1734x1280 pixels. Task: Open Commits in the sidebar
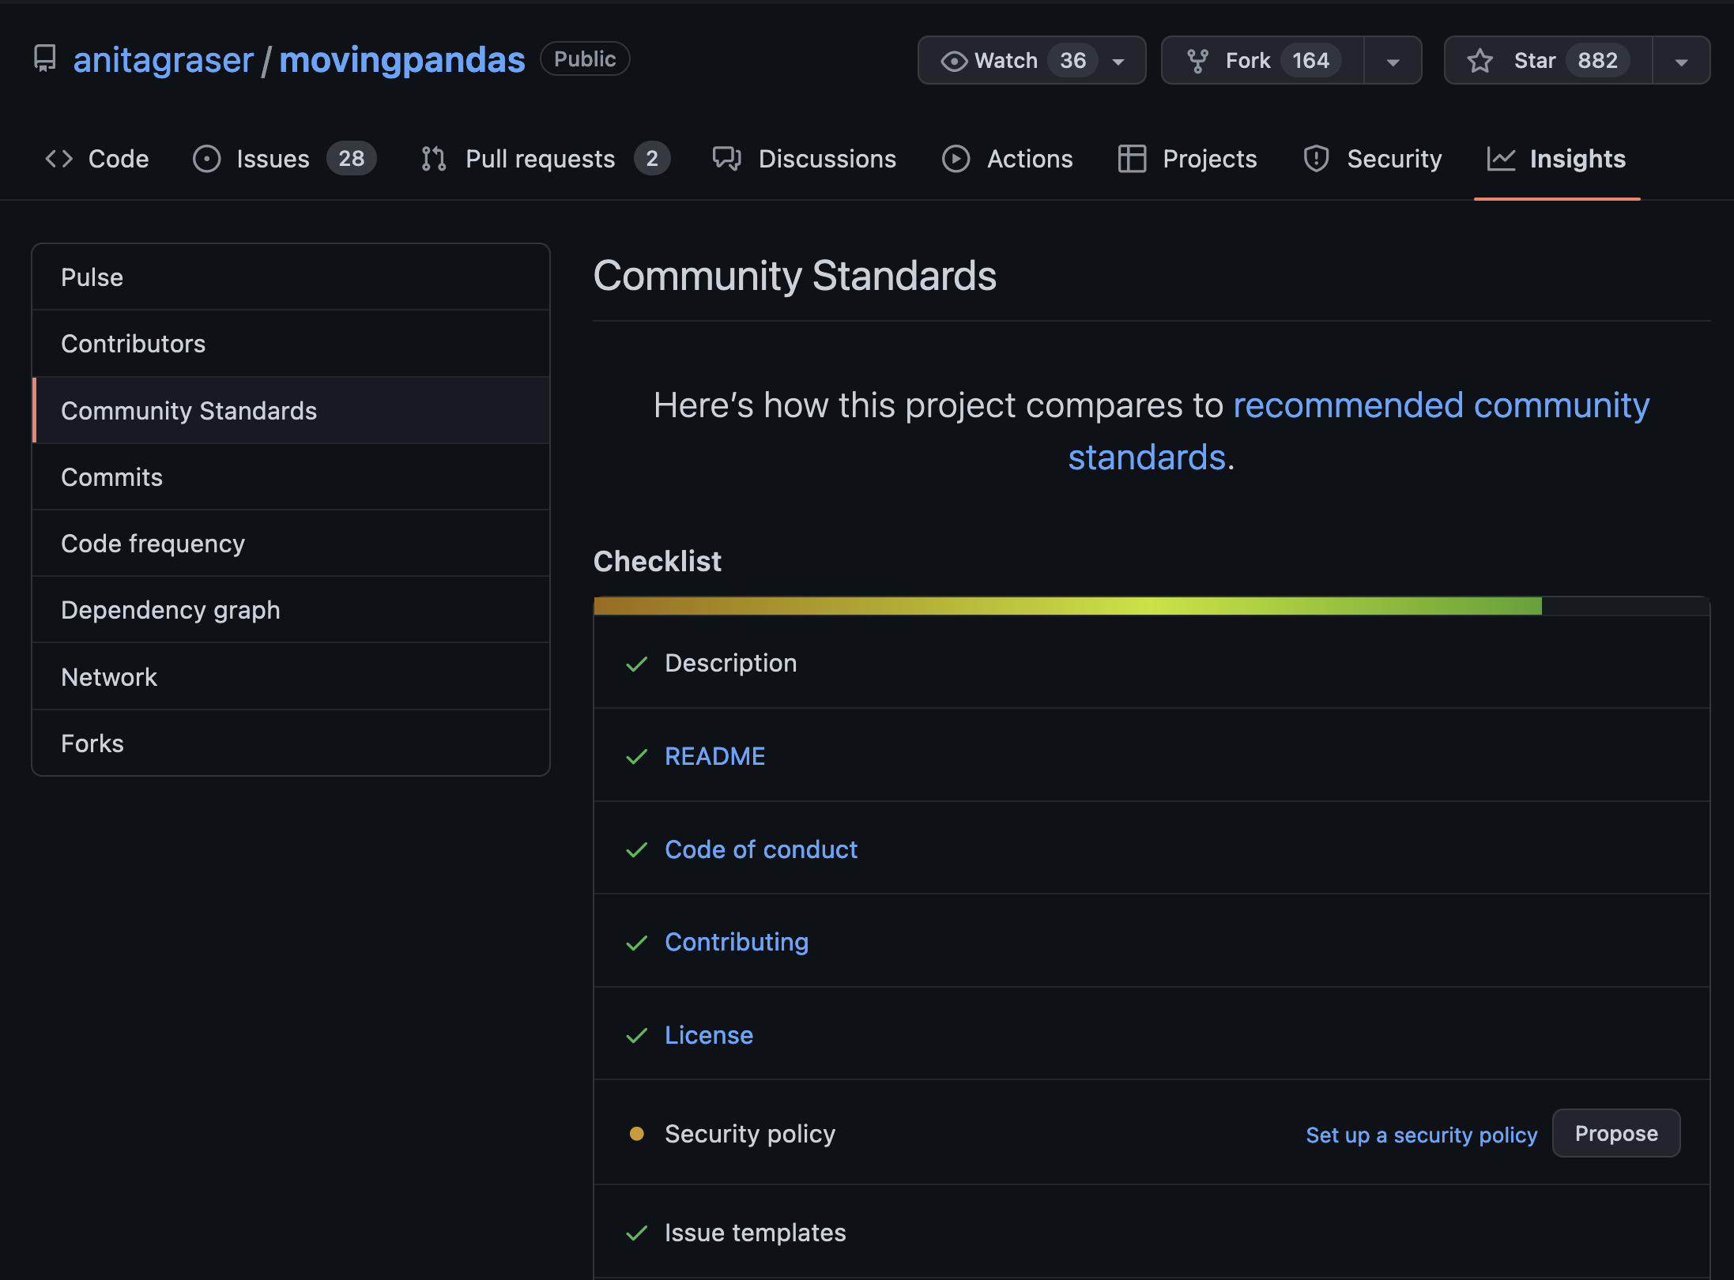click(291, 477)
